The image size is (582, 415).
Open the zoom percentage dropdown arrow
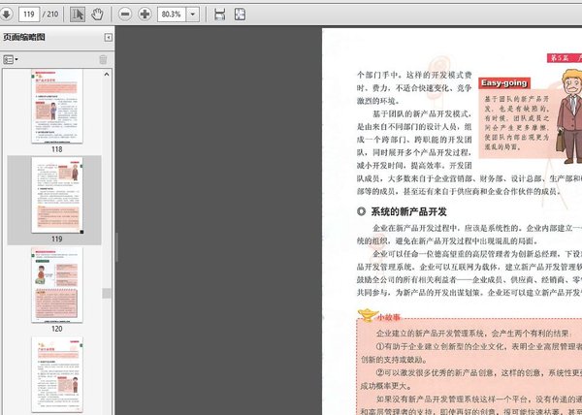click(193, 15)
